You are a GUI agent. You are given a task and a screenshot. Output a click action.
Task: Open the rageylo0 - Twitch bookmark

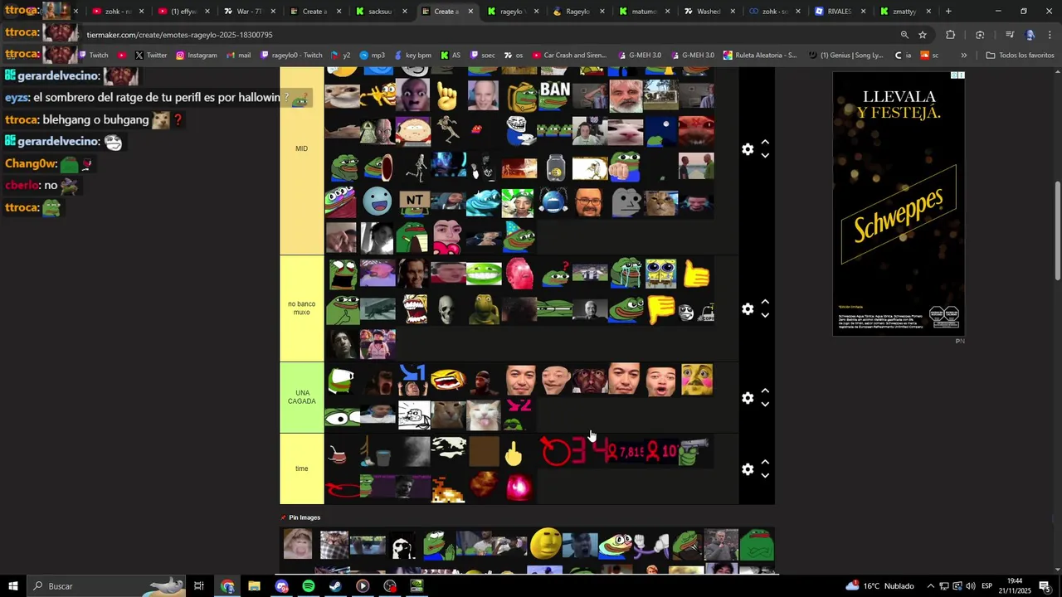(291, 56)
